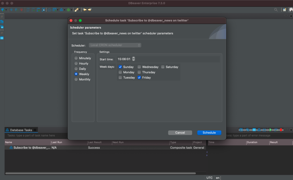Click the green bug debug icon
The image size is (293, 180).
click(68, 10)
